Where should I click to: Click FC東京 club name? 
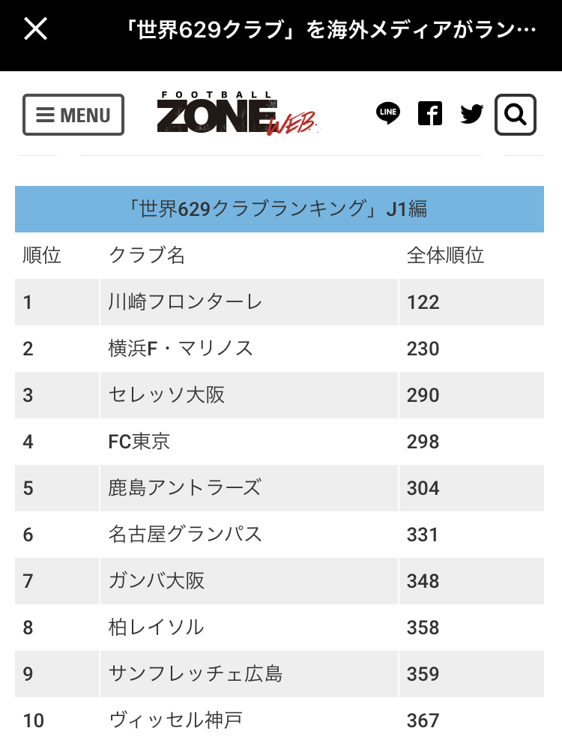click(x=139, y=442)
